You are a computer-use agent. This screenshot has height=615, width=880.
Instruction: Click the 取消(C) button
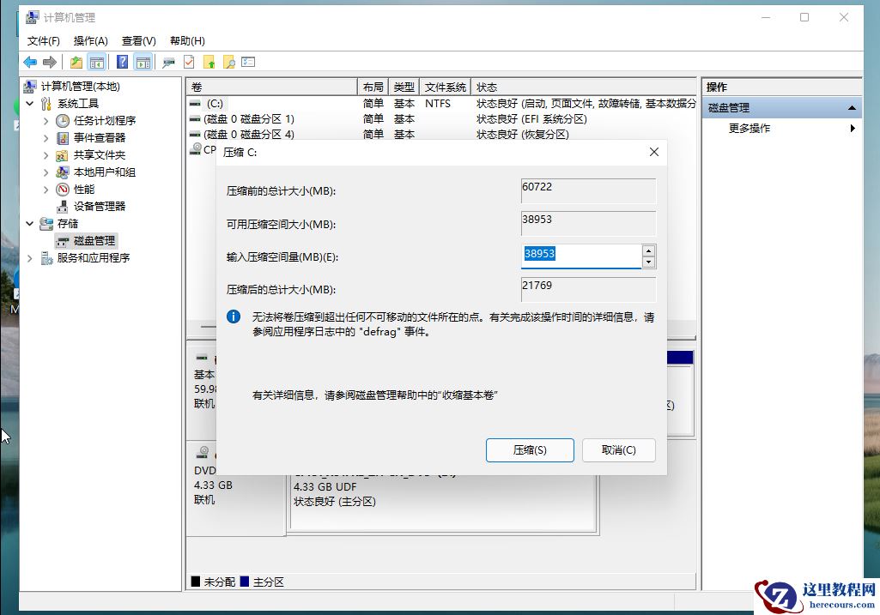point(618,449)
